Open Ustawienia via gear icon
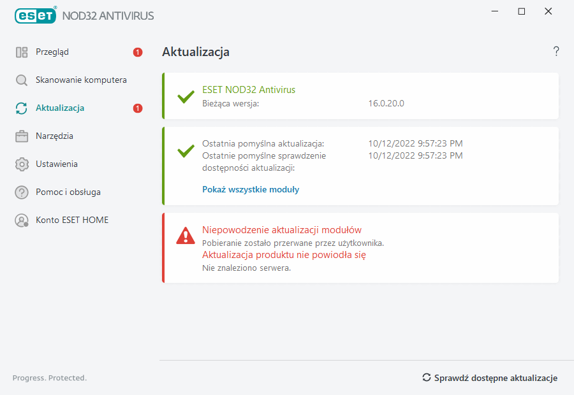Image resolution: width=574 pixels, height=395 pixels. 22,164
